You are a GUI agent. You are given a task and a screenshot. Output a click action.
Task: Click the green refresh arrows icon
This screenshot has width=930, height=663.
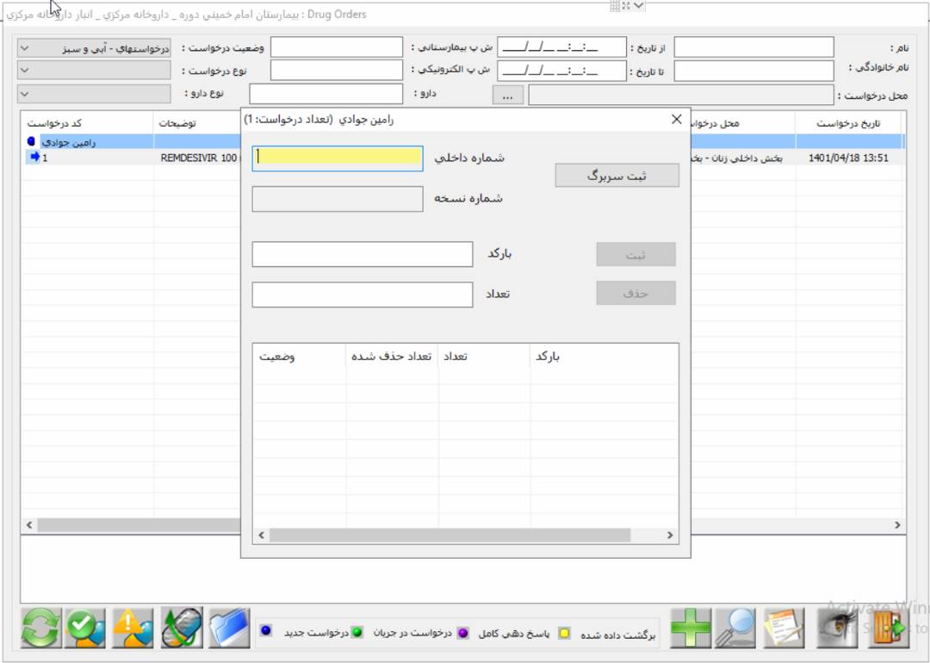coord(41,628)
